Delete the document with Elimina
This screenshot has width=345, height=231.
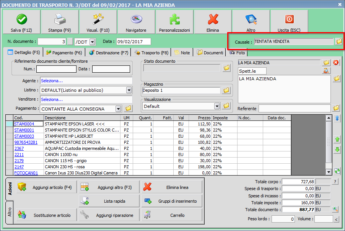(x=213, y=22)
